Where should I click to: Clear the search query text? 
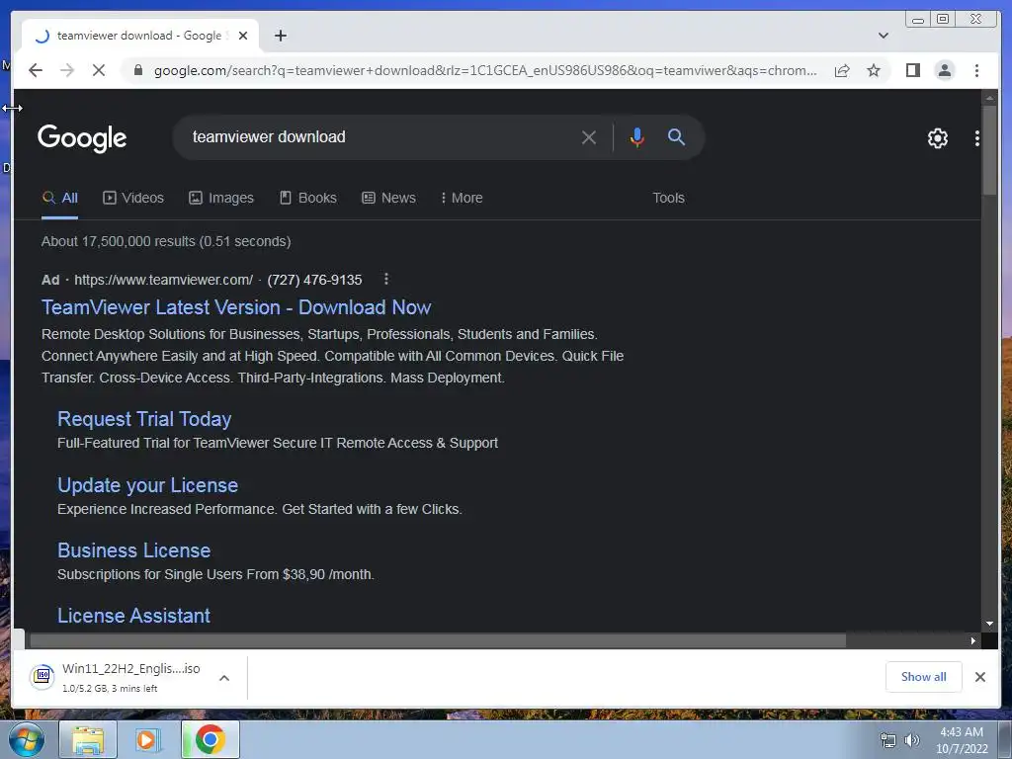pyautogui.click(x=588, y=137)
